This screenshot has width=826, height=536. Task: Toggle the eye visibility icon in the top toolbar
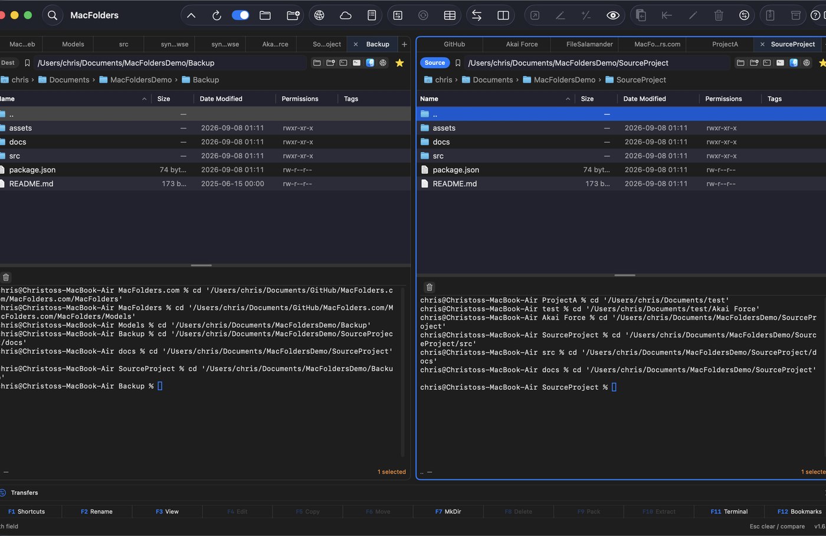pyautogui.click(x=613, y=15)
